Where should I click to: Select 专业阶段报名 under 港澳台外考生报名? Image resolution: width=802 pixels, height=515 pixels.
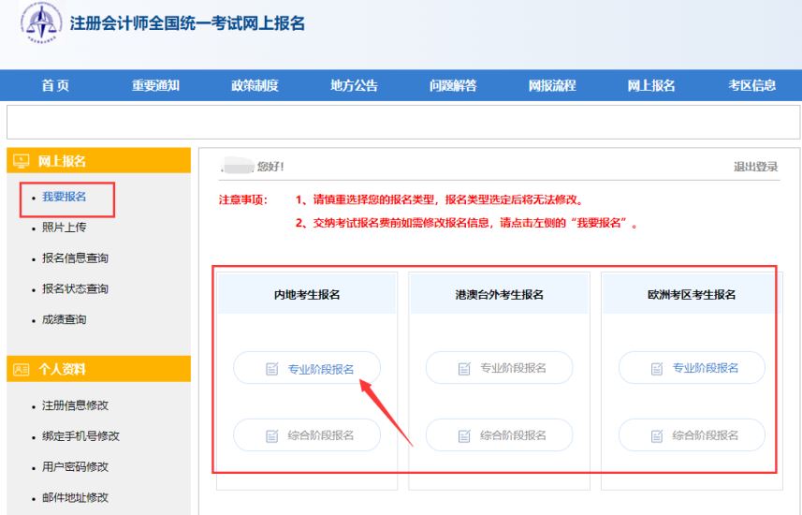point(500,368)
